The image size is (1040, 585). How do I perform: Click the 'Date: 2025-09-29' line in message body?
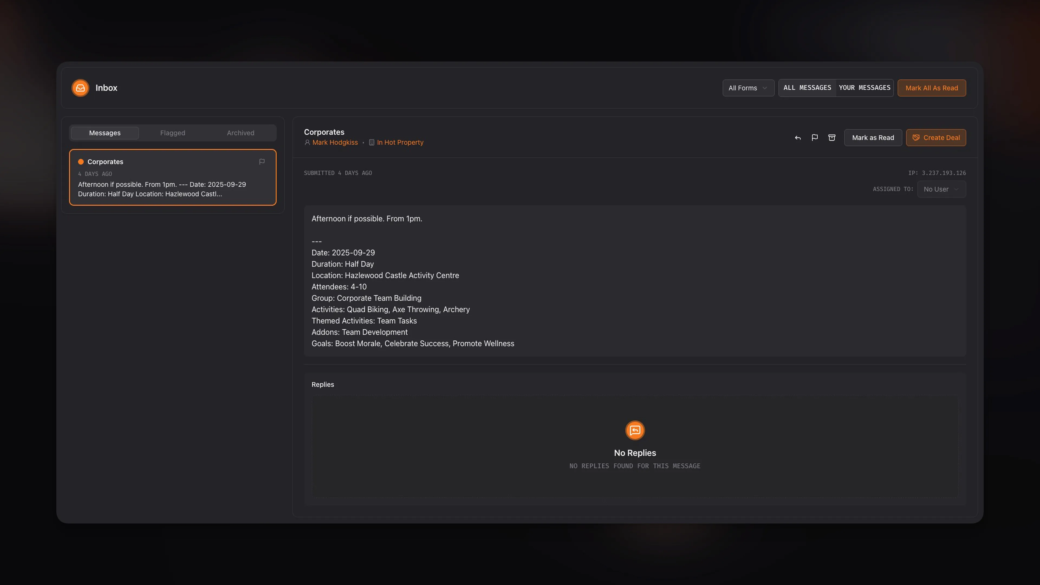coord(343,253)
